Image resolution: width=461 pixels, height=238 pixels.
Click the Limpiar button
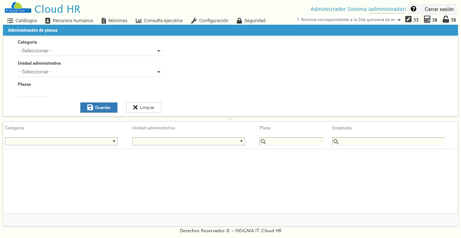[x=144, y=107]
